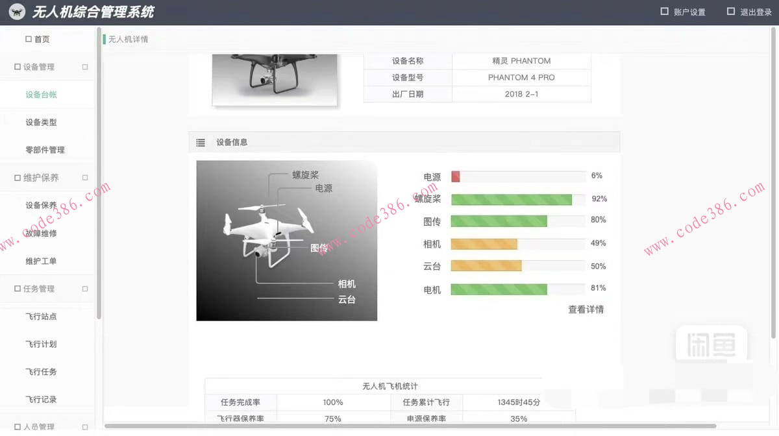Click the 电源 progress bar showing 6%
This screenshot has width=779, height=436.
point(518,176)
